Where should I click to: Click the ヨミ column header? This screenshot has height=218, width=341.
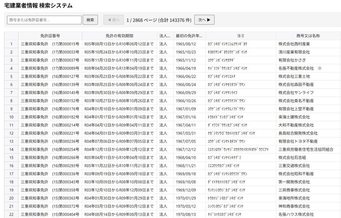click(241, 36)
